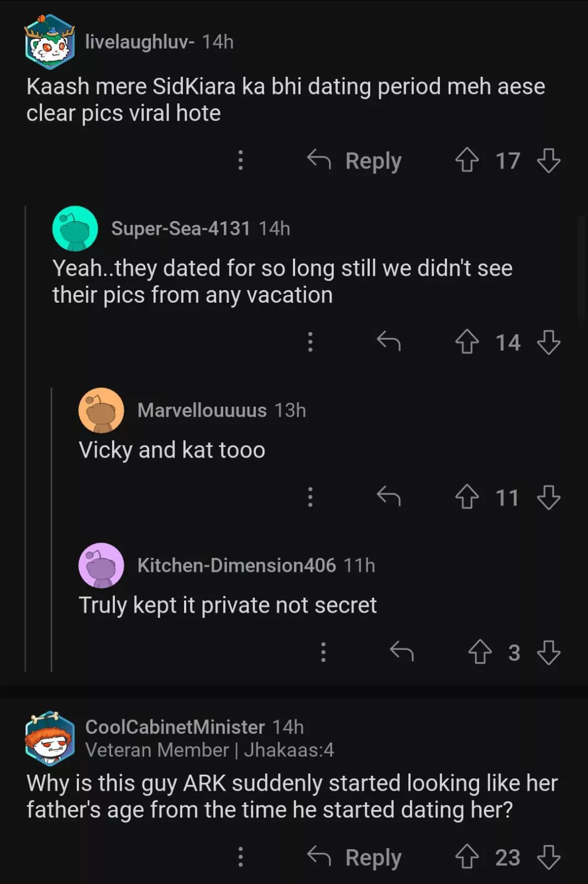Tap CoolCabinetMinister's avatar thumbnail
The height and width of the screenshot is (884, 588).
[x=50, y=738]
